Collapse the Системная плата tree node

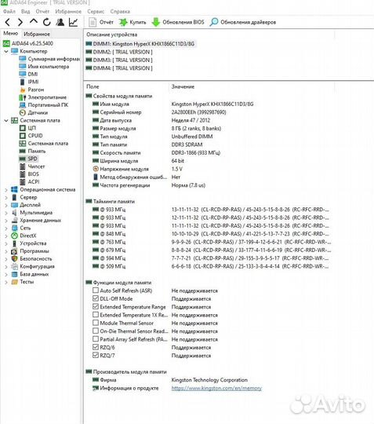tap(6, 120)
